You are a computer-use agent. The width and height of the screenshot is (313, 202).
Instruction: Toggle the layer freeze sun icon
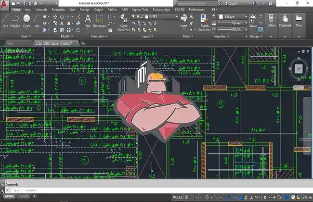138,17
